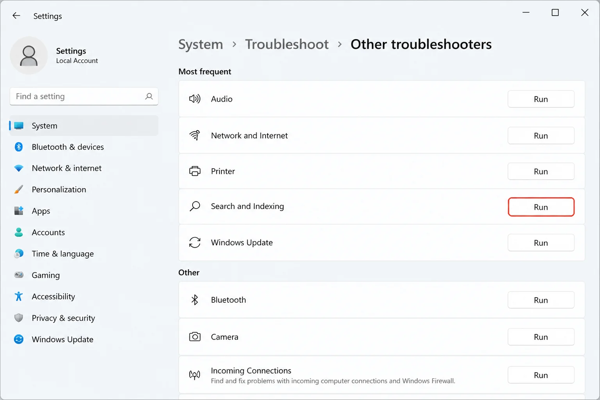
Task: Click the System breadcrumb link
Action: (x=201, y=45)
